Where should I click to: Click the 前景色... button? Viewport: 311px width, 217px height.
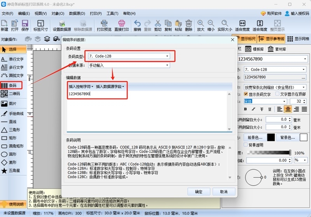255,137
